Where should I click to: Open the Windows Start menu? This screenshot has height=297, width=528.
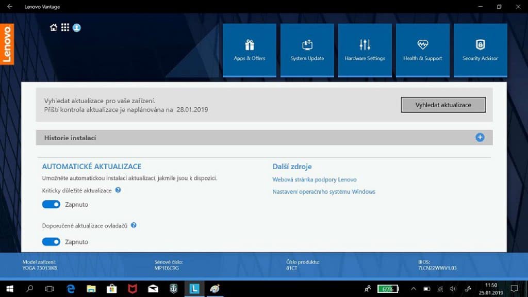coord(10,289)
